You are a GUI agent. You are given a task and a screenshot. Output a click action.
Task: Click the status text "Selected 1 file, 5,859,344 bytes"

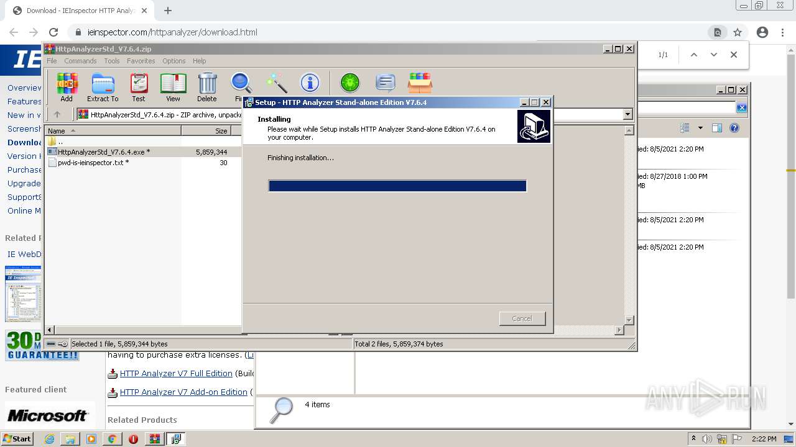click(x=119, y=344)
